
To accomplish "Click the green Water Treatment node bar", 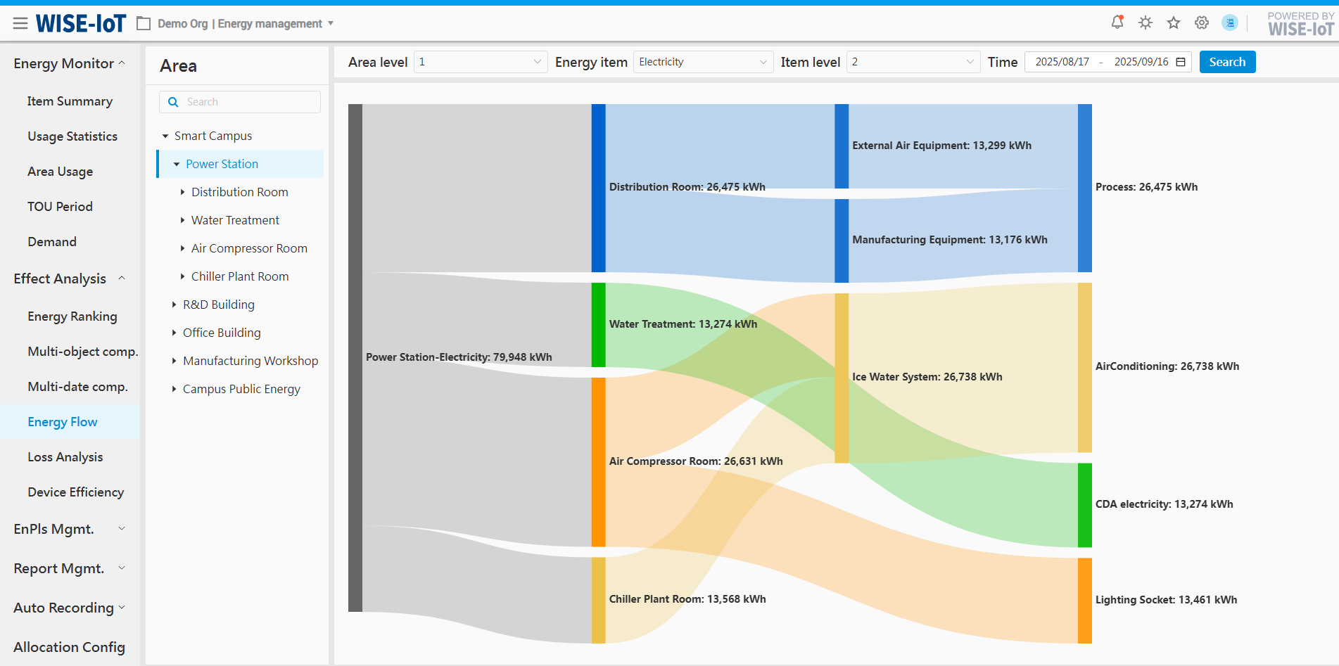I will (598, 325).
